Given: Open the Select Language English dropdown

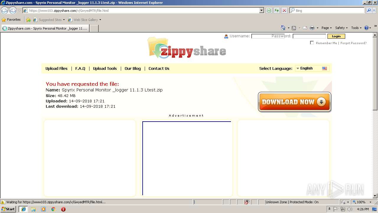Looking at the screenshot, I should [312, 68].
